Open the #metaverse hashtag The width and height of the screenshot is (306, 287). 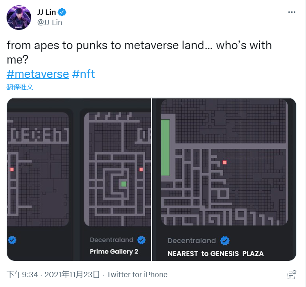[x=38, y=74]
